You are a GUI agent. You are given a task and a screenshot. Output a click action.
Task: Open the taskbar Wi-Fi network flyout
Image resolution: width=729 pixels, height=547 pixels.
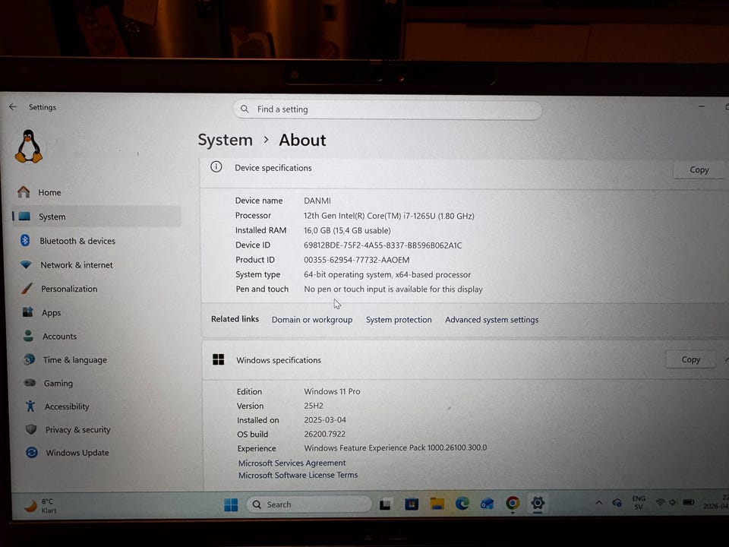coord(660,502)
